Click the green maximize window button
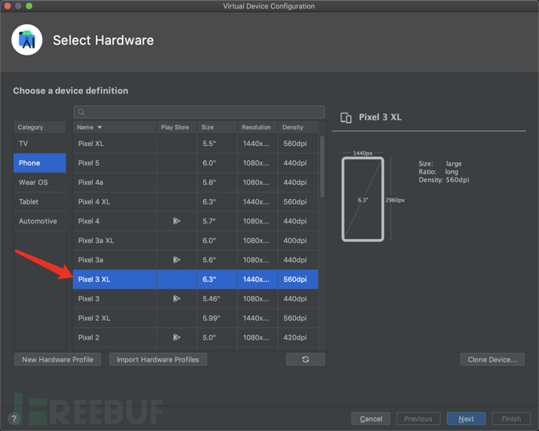 29,5
